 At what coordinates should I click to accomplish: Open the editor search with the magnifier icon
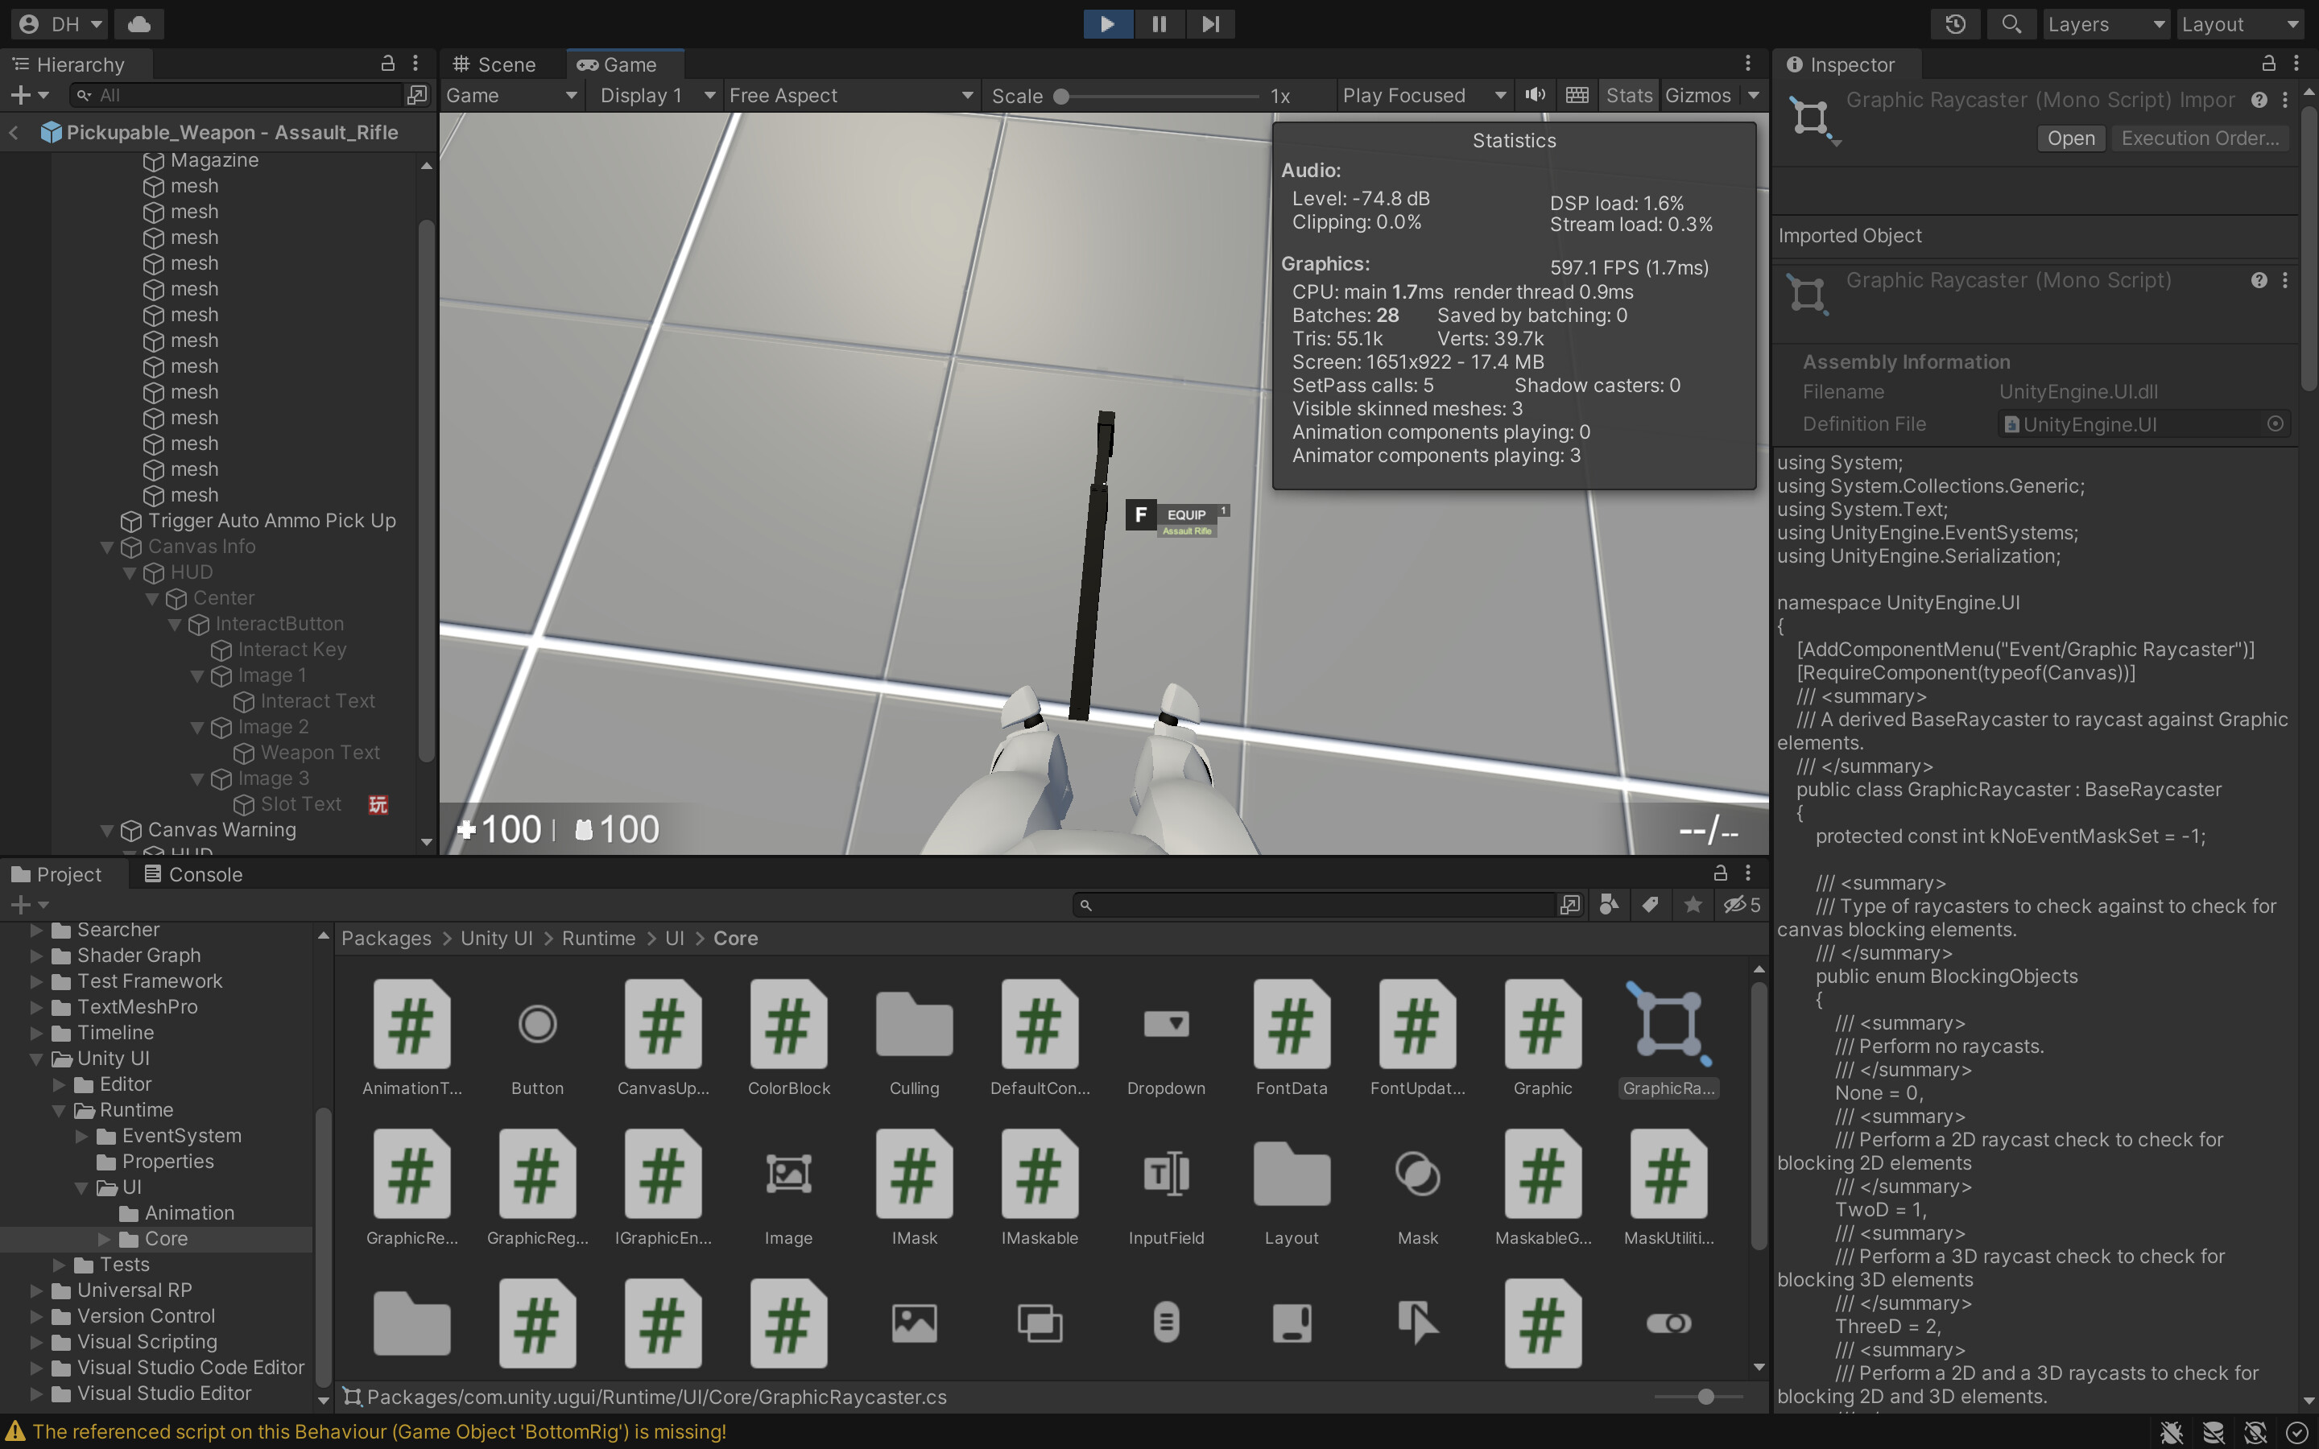pos(2011,23)
